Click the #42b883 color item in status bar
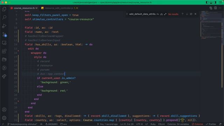 point(51,124)
